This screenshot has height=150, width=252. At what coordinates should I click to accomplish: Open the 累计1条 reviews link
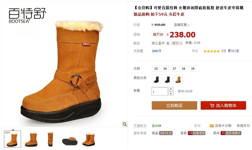click(x=233, y=51)
